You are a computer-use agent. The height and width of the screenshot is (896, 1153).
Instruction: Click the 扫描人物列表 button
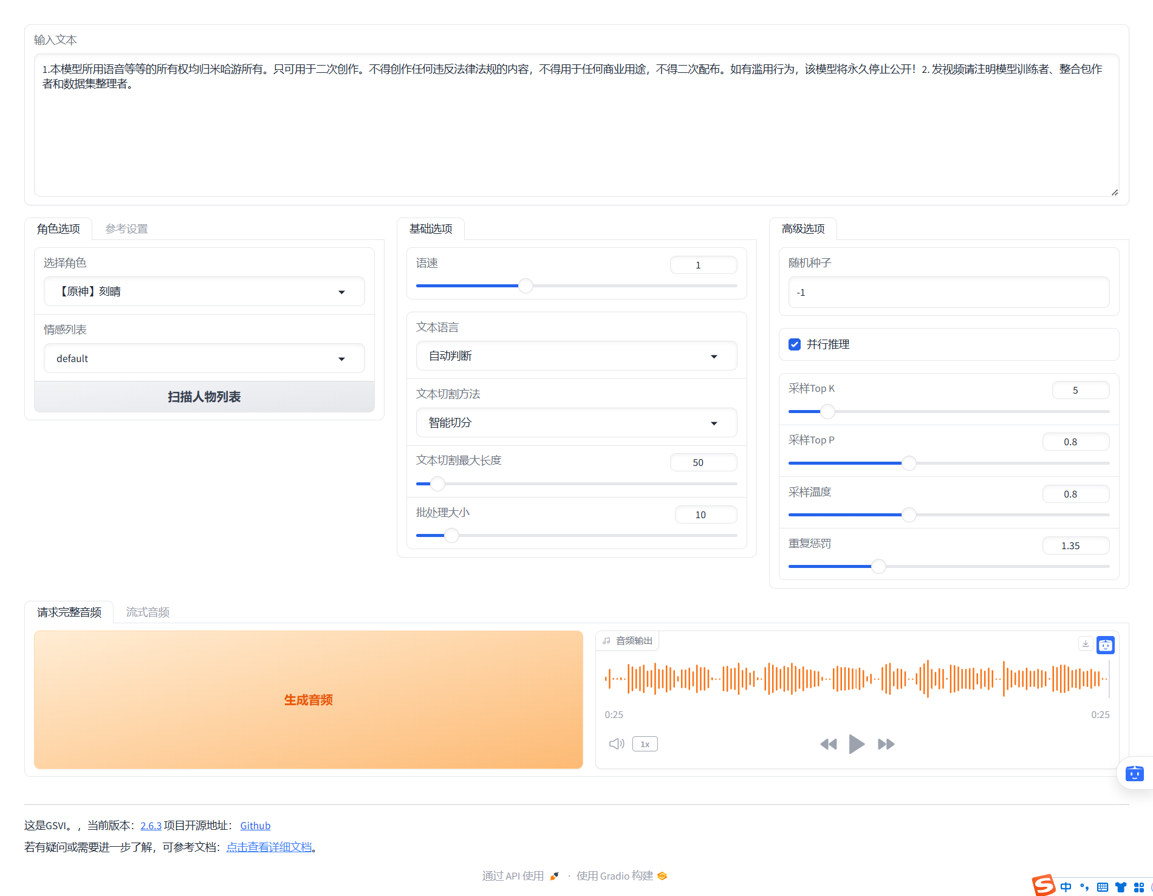204,397
